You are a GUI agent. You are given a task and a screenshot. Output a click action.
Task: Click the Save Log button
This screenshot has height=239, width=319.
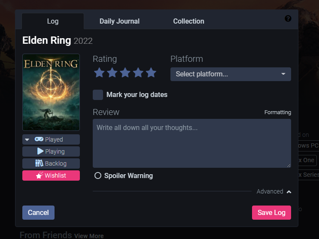271,212
